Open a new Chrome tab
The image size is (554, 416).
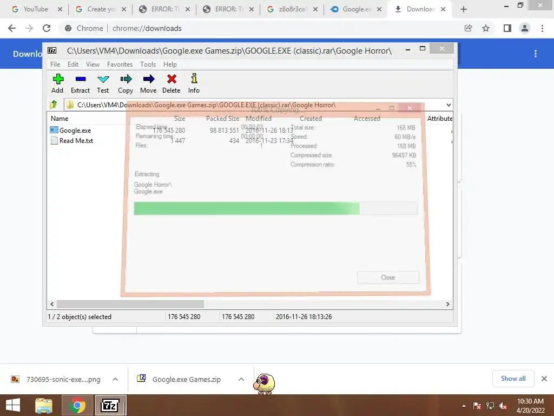[x=464, y=10]
